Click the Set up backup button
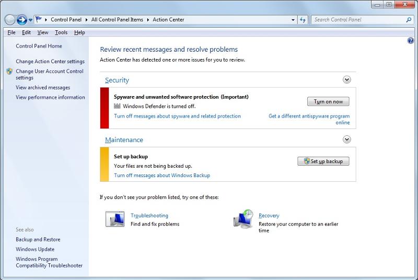 pyautogui.click(x=323, y=161)
